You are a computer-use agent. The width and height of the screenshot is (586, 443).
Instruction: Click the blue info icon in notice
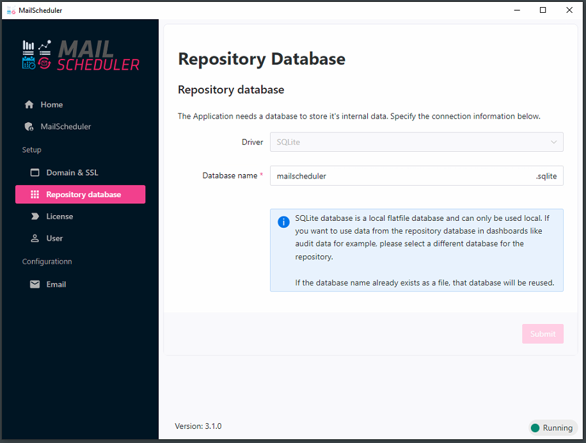(283, 222)
